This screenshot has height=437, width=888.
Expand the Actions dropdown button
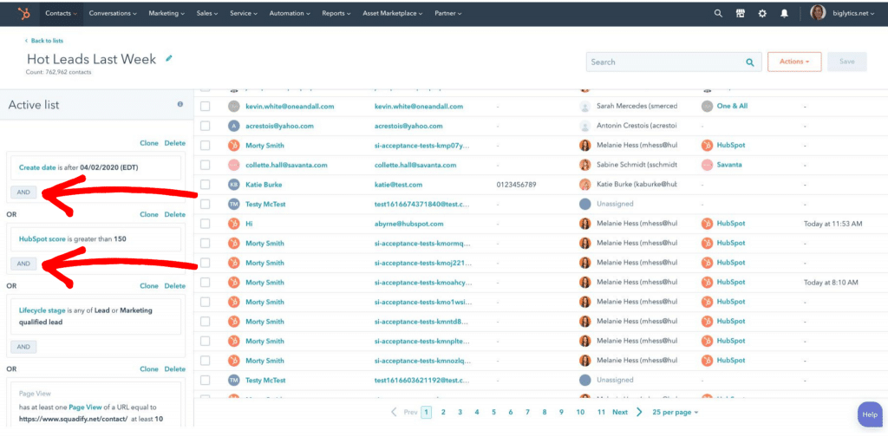coord(793,62)
